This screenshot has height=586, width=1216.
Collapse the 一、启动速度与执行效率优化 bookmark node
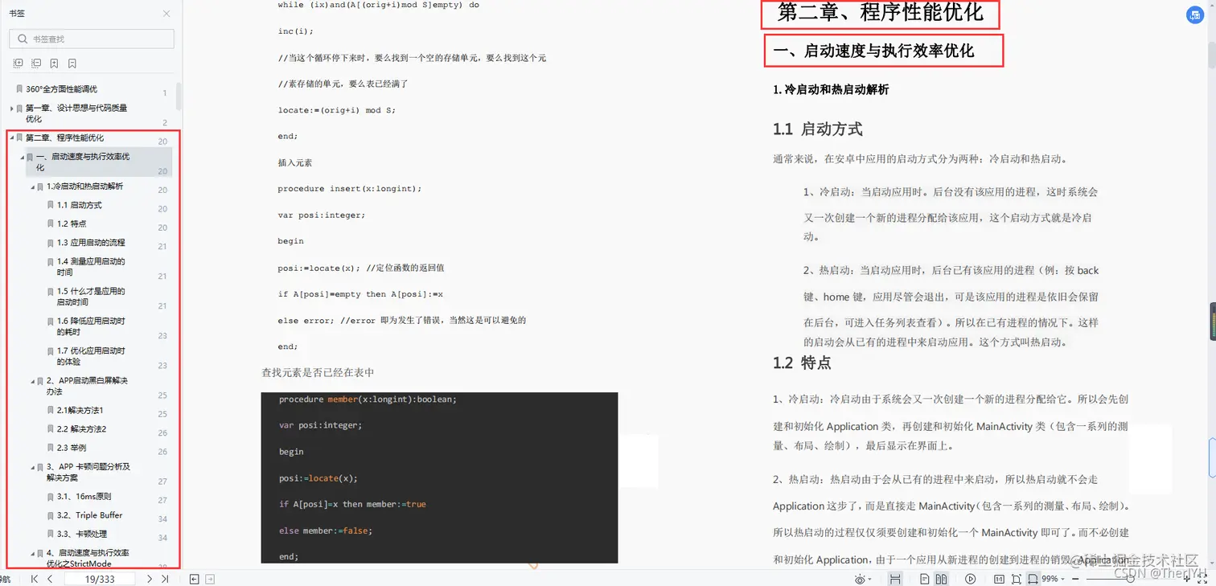click(x=22, y=157)
